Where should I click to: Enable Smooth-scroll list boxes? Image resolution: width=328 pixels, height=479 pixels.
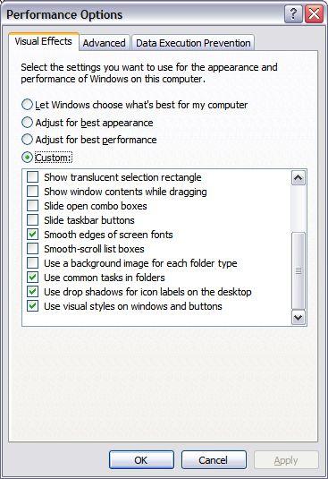click(x=32, y=249)
